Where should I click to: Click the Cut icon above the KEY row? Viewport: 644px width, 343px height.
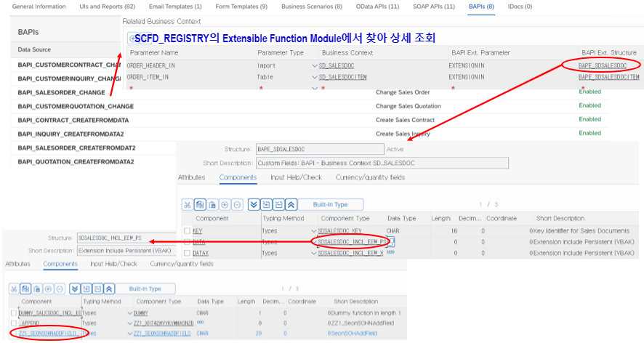point(188,205)
